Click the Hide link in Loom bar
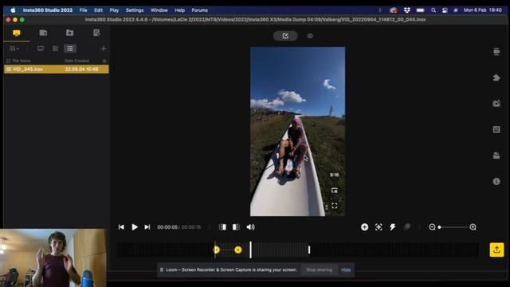510x287 pixels. click(346, 269)
